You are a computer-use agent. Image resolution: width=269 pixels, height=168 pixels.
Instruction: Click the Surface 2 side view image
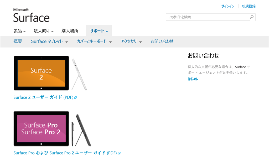(79, 74)
